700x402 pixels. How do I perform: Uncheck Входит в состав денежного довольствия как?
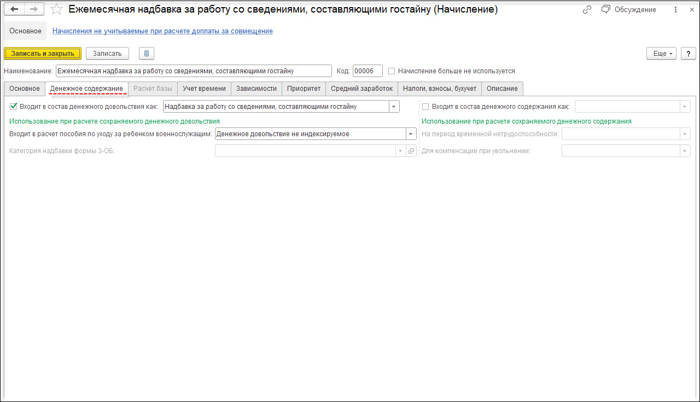(14, 107)
